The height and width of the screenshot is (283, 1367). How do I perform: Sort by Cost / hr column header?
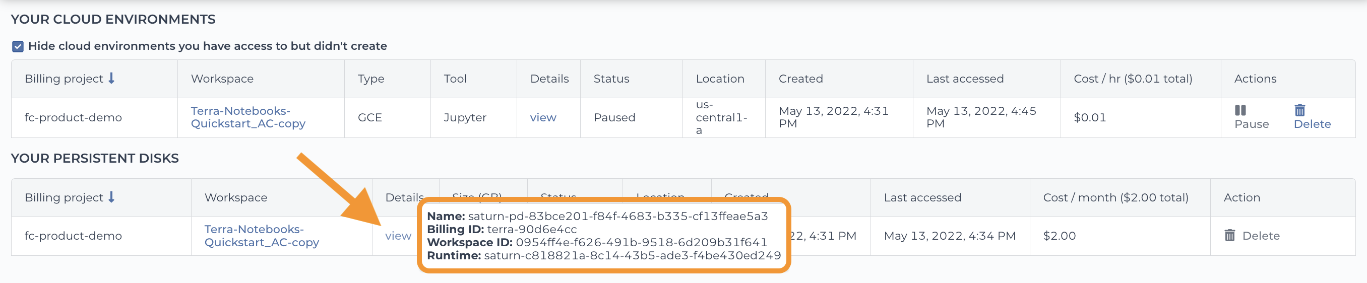1133,79
